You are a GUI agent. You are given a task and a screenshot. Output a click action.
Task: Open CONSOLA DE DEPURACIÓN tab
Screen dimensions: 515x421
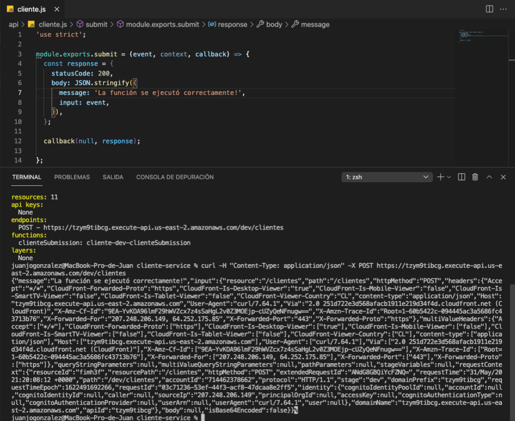[175, 177]
